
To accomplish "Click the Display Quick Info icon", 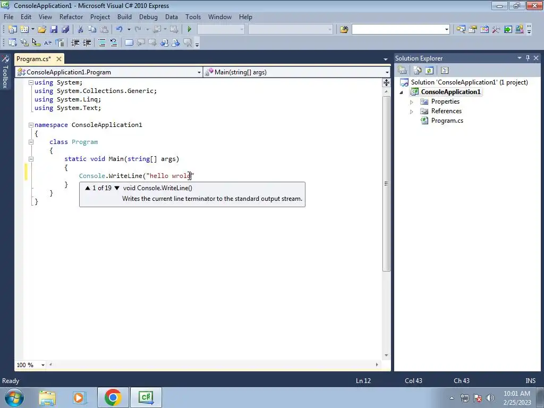I will (x=36, y=42).
